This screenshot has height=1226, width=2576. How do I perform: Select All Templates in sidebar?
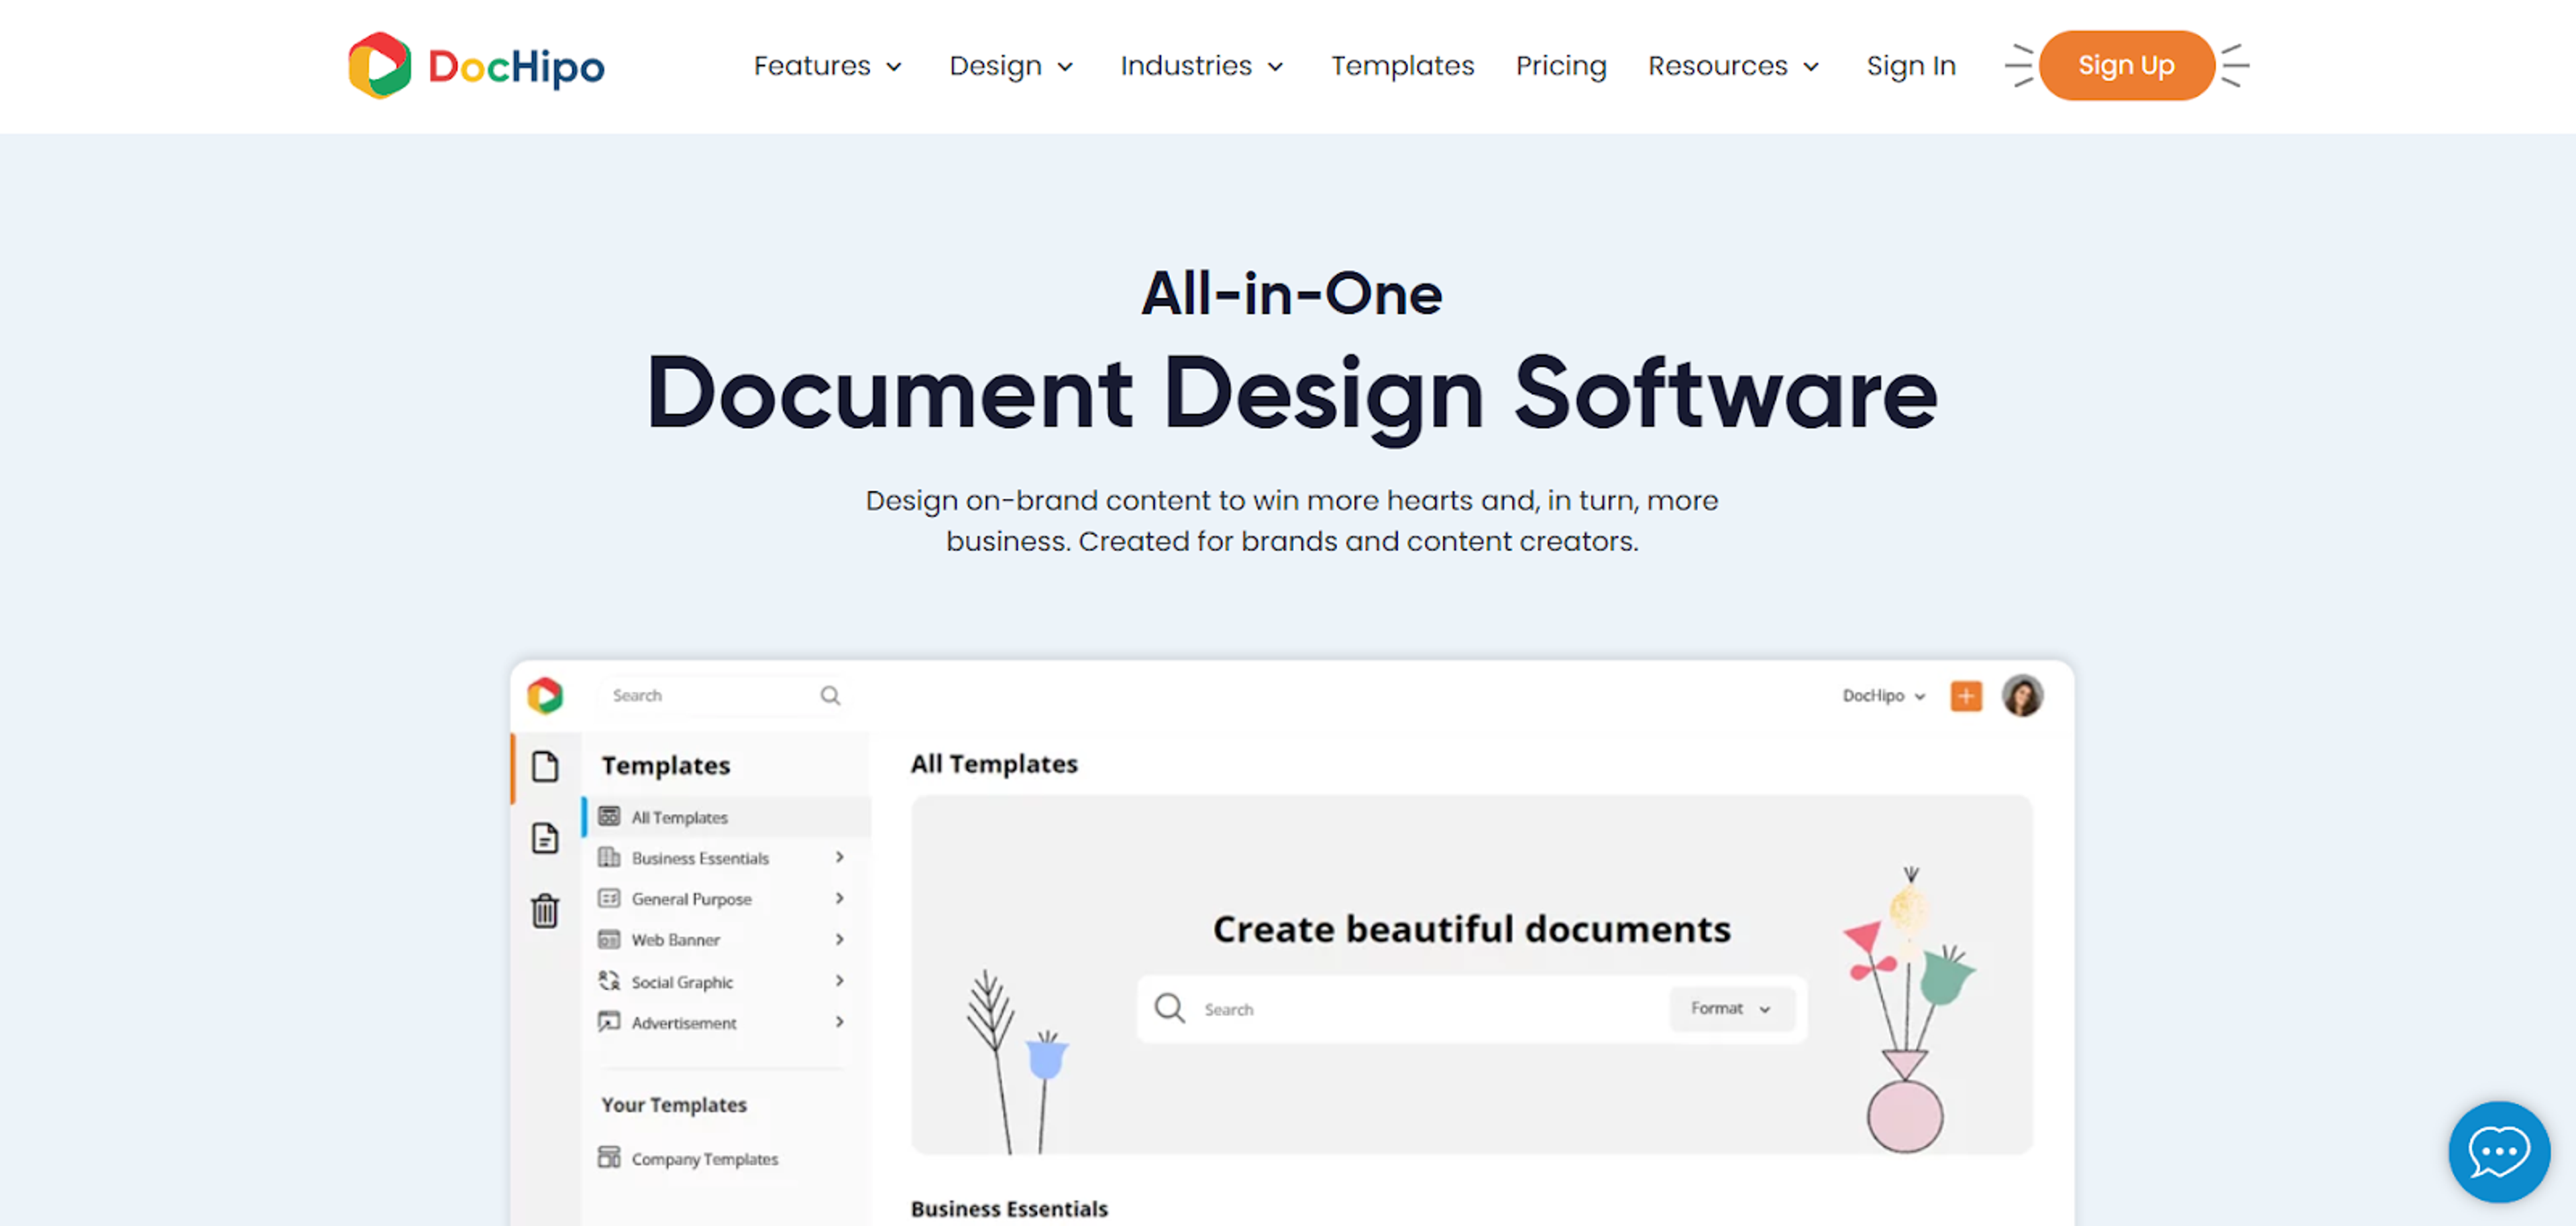(679, 817)
